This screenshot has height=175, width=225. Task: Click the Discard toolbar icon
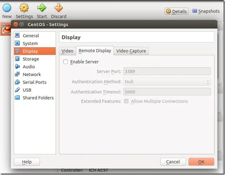(x=59, y=8)
